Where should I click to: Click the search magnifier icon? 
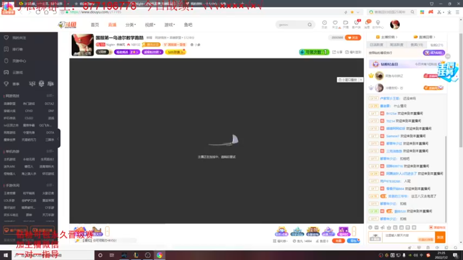tap(310, 25)
